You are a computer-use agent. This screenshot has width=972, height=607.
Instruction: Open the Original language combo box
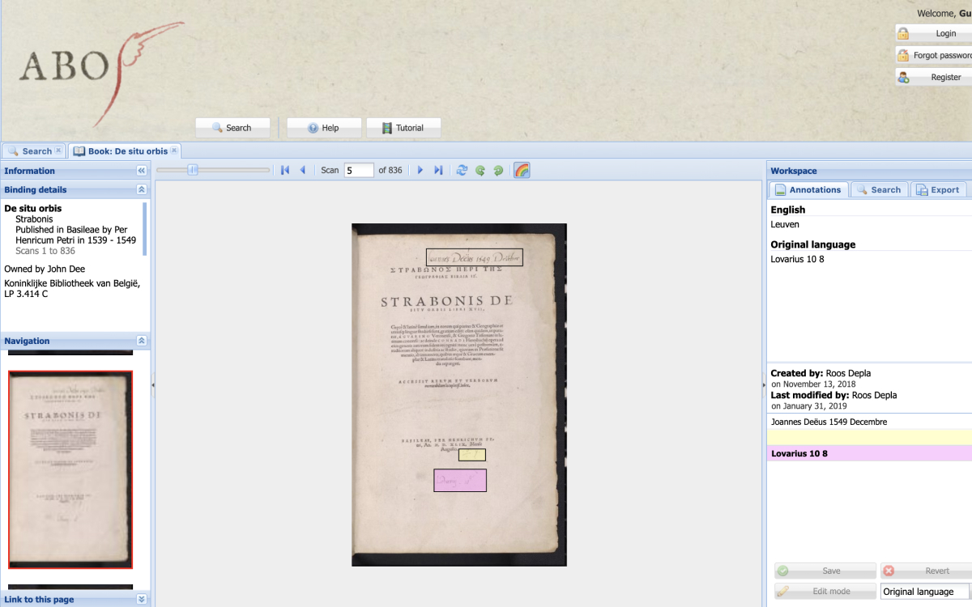click(x=925, y=592)
